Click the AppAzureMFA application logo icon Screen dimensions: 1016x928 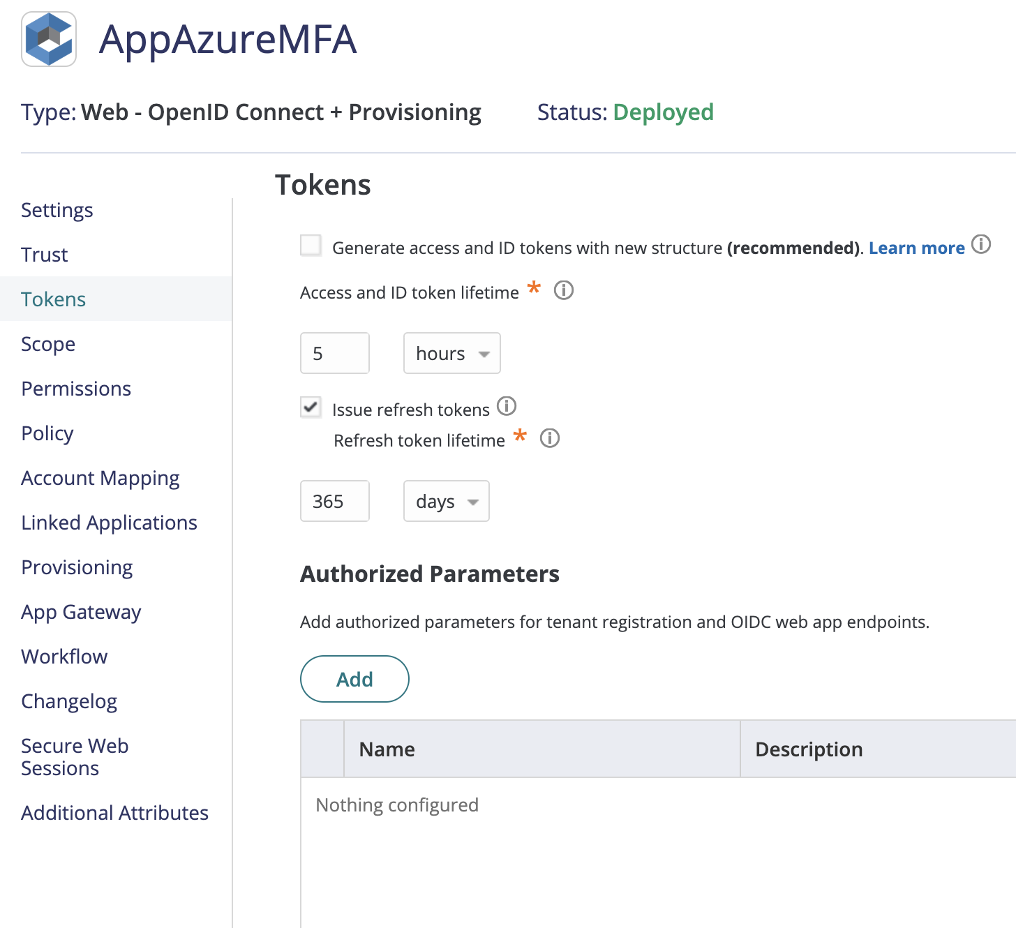[x=48, y=38]
